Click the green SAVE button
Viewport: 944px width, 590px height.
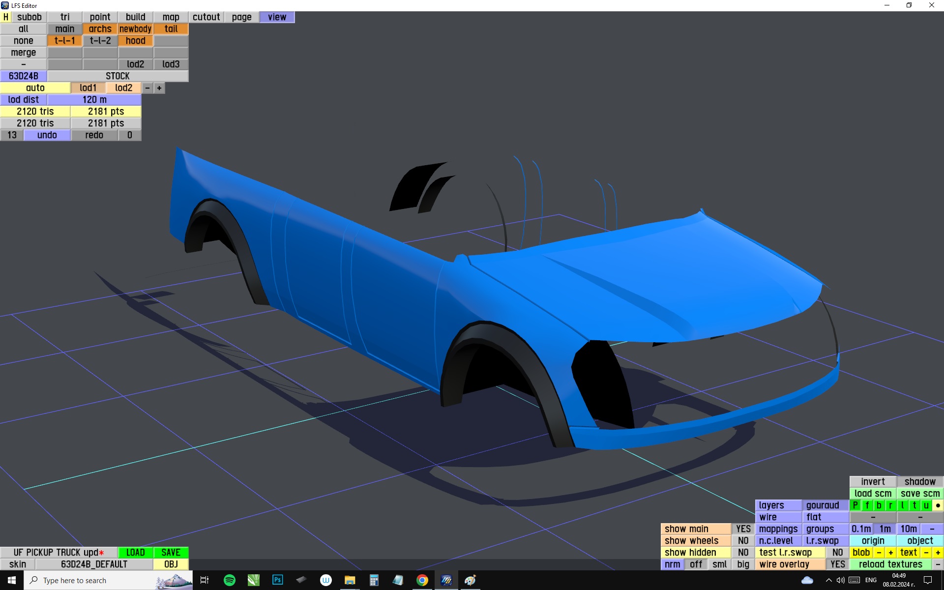tap(171, 553)
